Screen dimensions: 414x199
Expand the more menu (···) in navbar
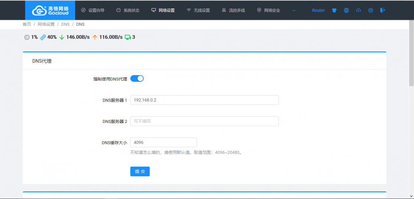click(x=293, y=11)
